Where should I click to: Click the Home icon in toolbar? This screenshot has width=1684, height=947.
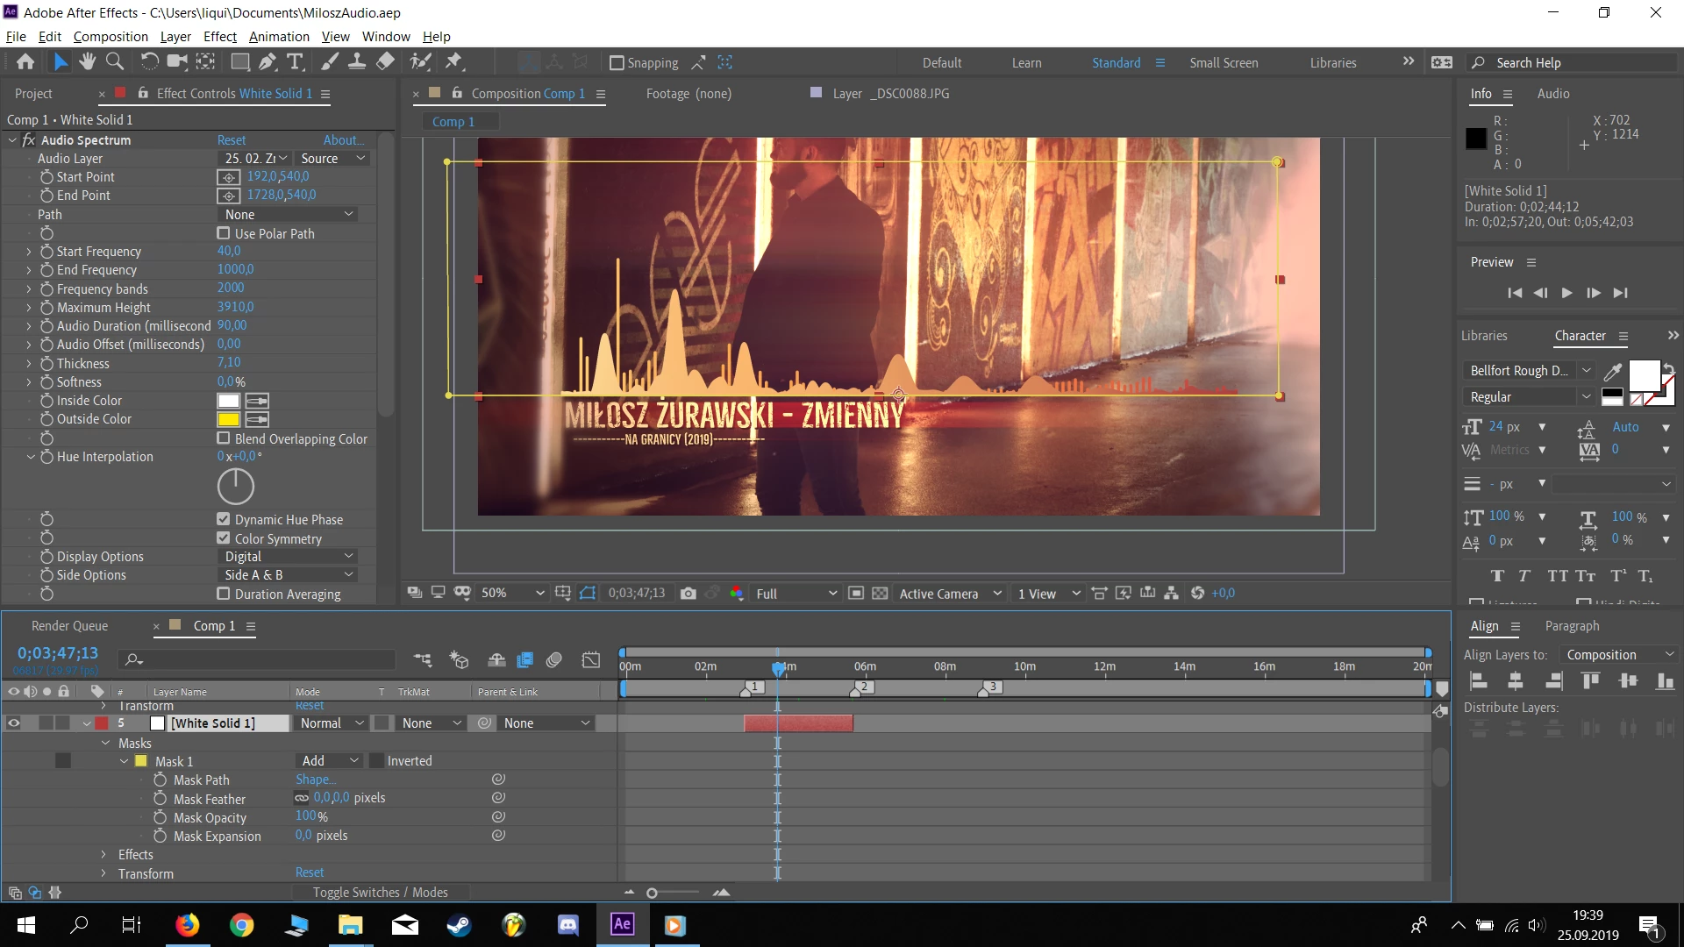(x=25, y=61)
